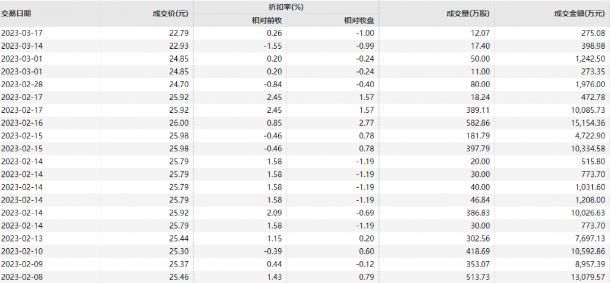Select price 26.00 in 2023-02-16 row
Viewport: 610px width, 283px height.
tap(179, 123)
